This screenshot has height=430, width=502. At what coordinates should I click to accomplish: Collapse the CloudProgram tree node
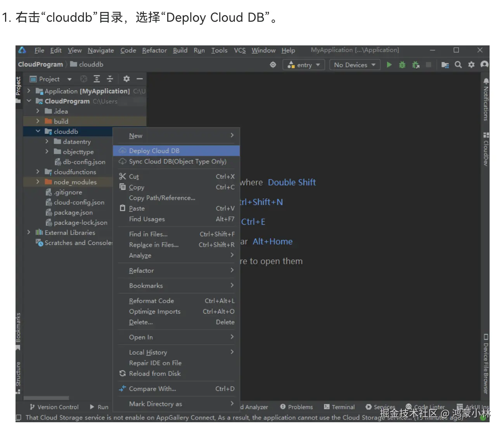point(29,101)
